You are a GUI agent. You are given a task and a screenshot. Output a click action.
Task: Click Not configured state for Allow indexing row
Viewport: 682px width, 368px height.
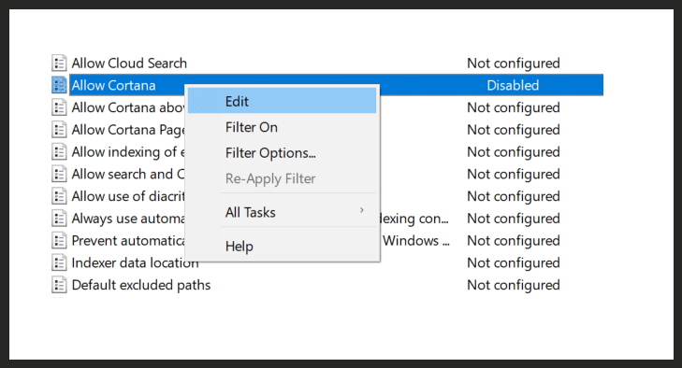pos(514,152)
